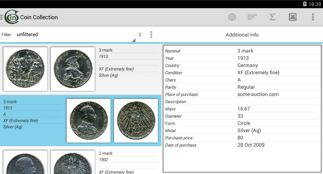Select the 2 mark 1902 coin entry
323x174 pixels.
coord(128,160)
